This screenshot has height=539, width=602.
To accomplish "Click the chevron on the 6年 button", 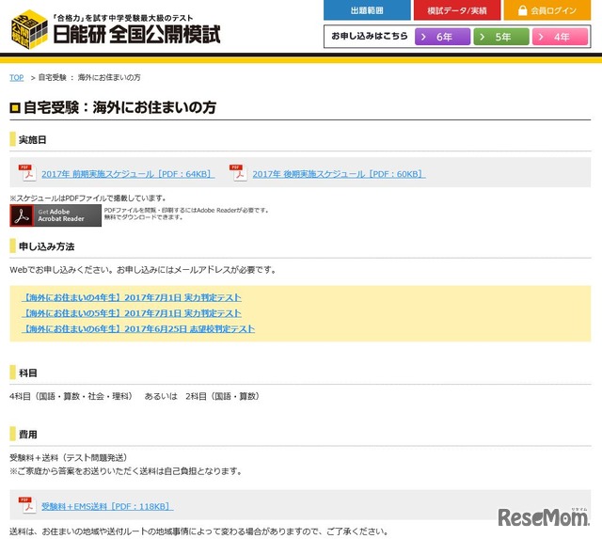I will (423, 37).
